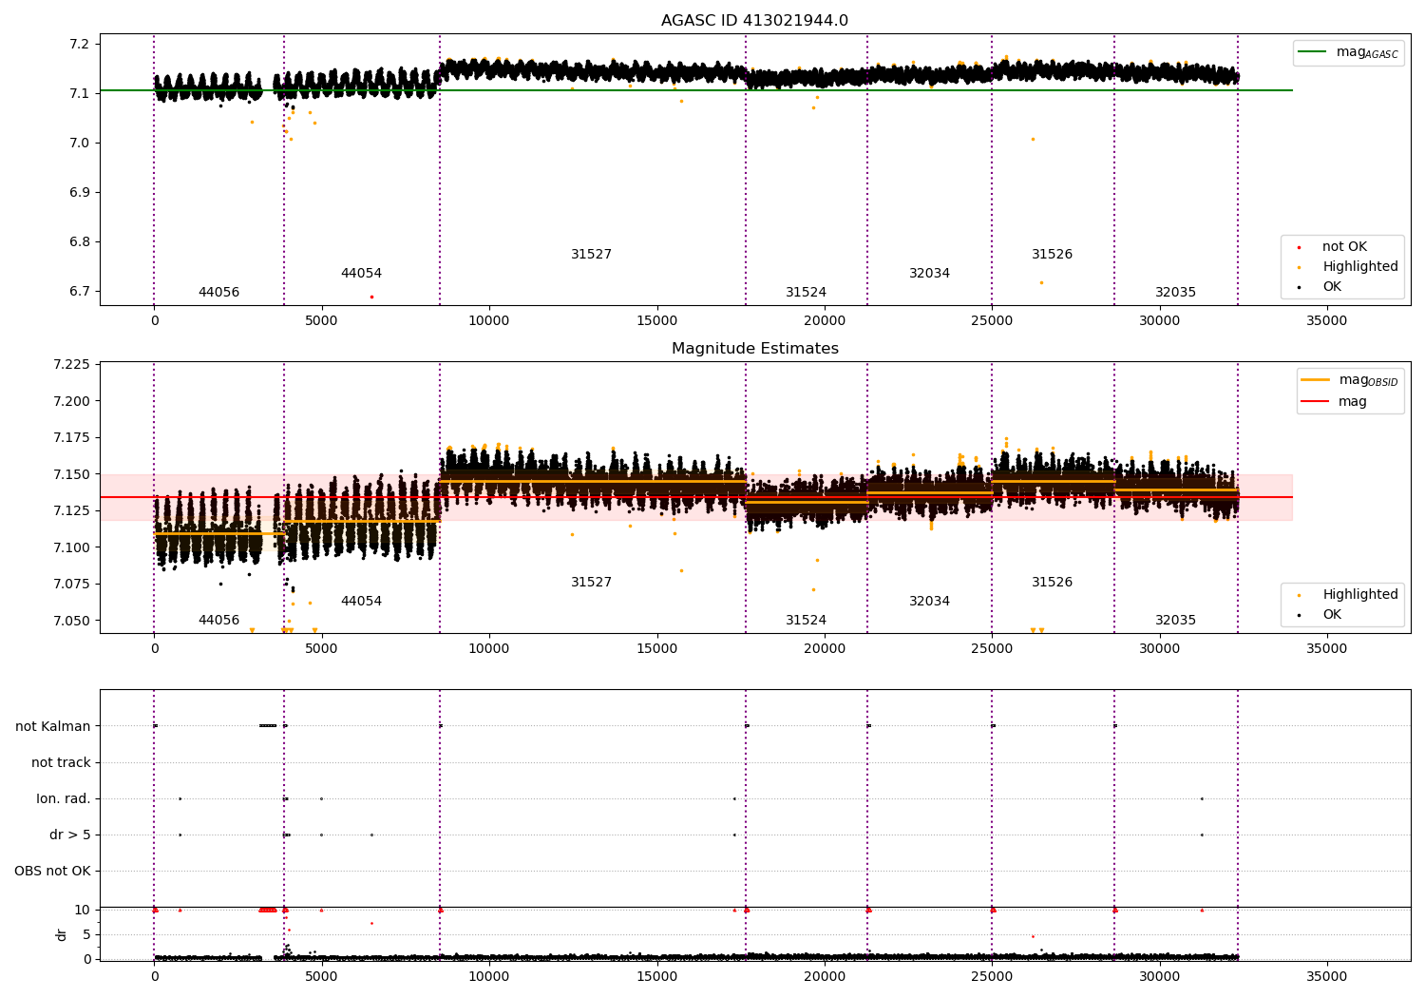Click the 'OBS not OK' row label

pos(52,872)
